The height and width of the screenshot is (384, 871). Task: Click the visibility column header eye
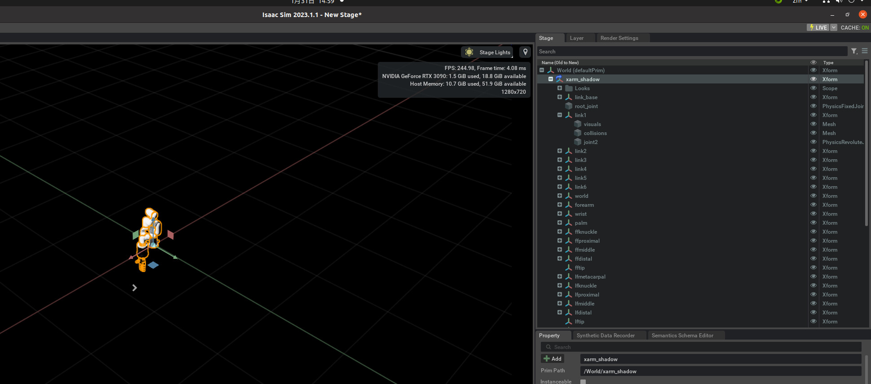click(814, 62)
